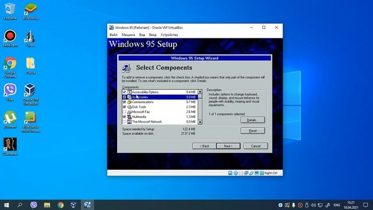
Task: Click the Accessibility Options list icon
Action: coord(129,92)
